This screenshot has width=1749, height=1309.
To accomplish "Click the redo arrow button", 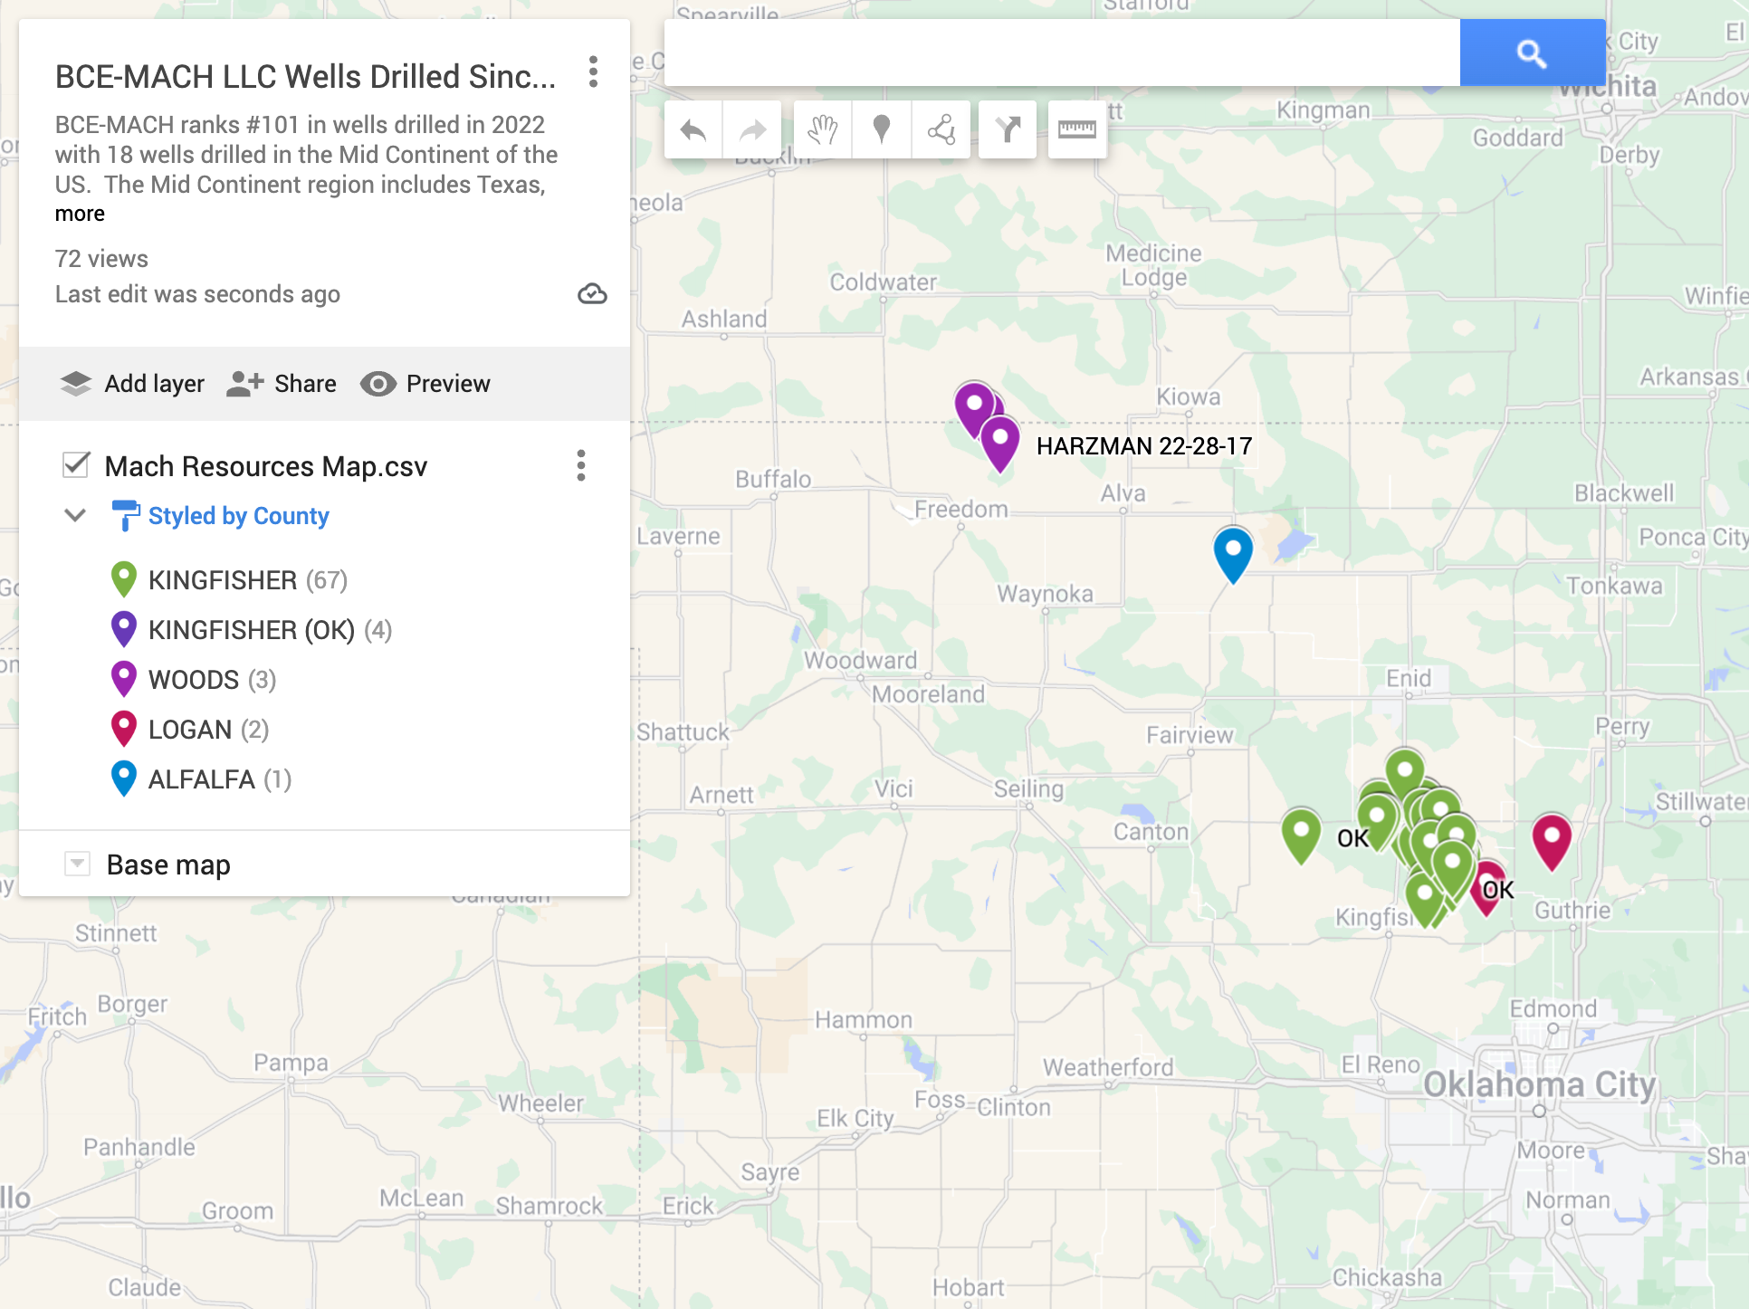I will click(x=752, y=130).
